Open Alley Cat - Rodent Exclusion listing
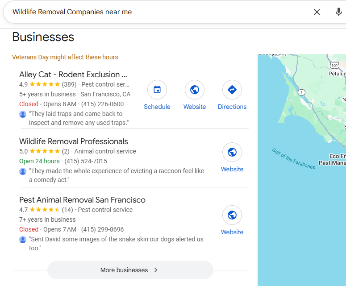 pos(73,75)
